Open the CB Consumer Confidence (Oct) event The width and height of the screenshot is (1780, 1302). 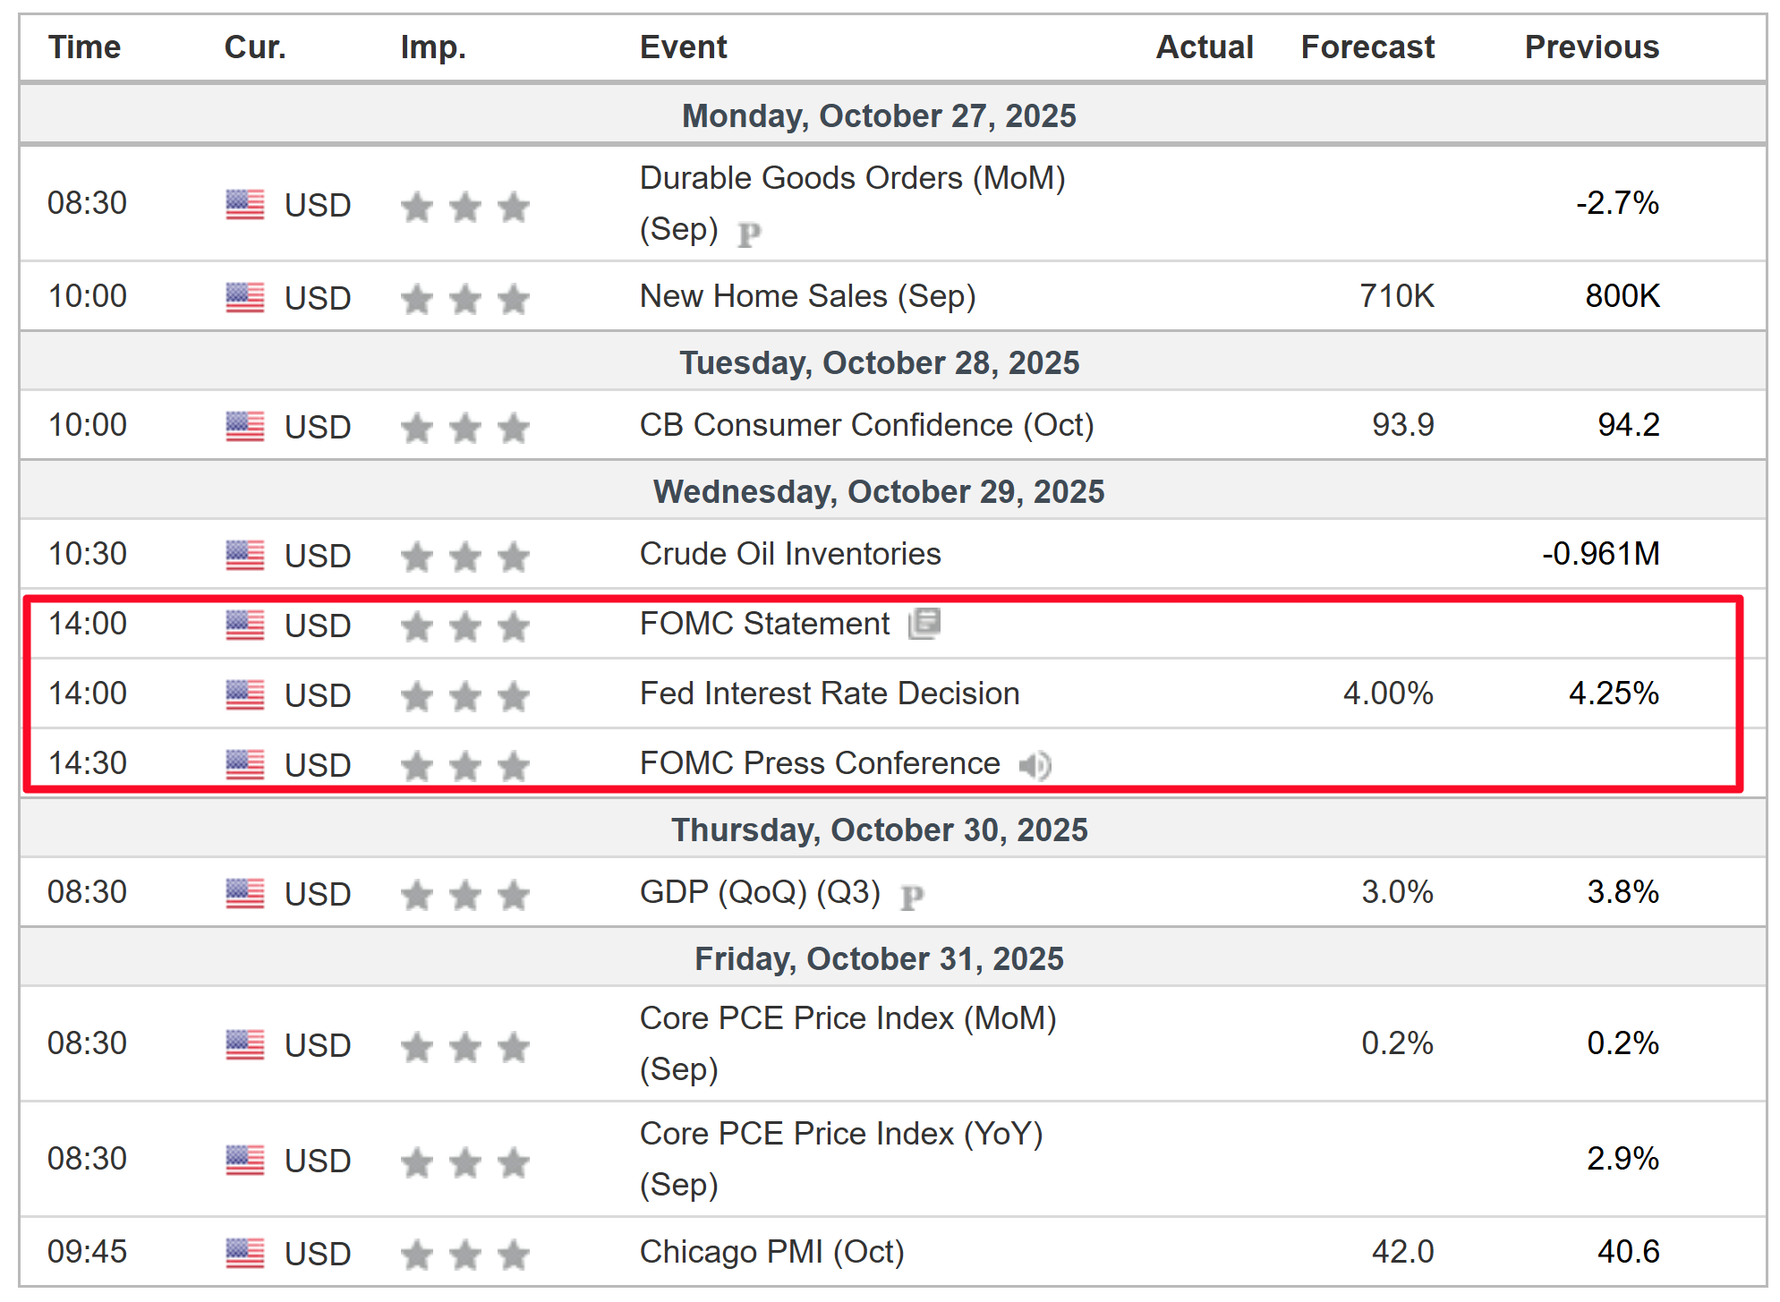866,425
